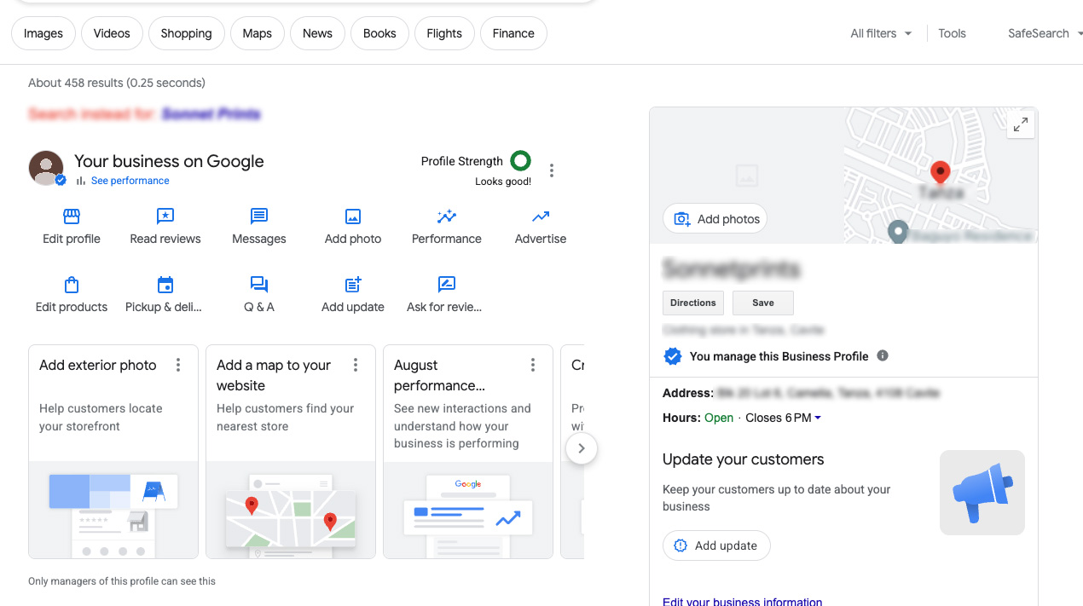Click the Profile Strength green ring
The image size is (1083, 606).
tap(520, 160)
